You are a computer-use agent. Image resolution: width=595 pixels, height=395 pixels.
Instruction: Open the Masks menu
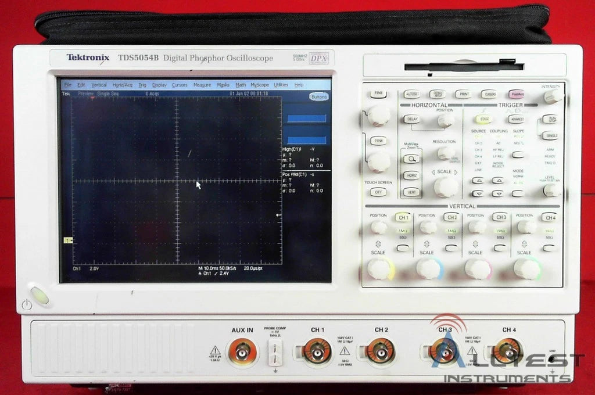(223, 85)
